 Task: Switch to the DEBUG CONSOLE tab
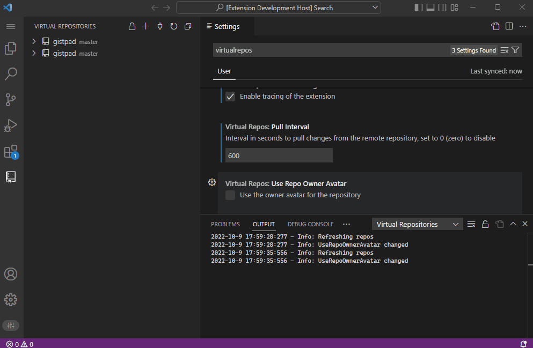click(310, 224)
